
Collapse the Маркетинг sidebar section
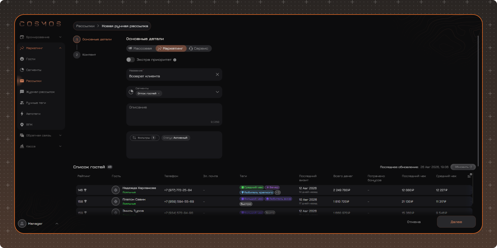pos(60,48)
